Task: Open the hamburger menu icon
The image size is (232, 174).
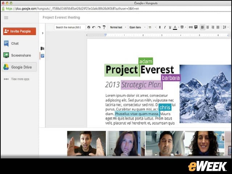Action: [6, 18]
